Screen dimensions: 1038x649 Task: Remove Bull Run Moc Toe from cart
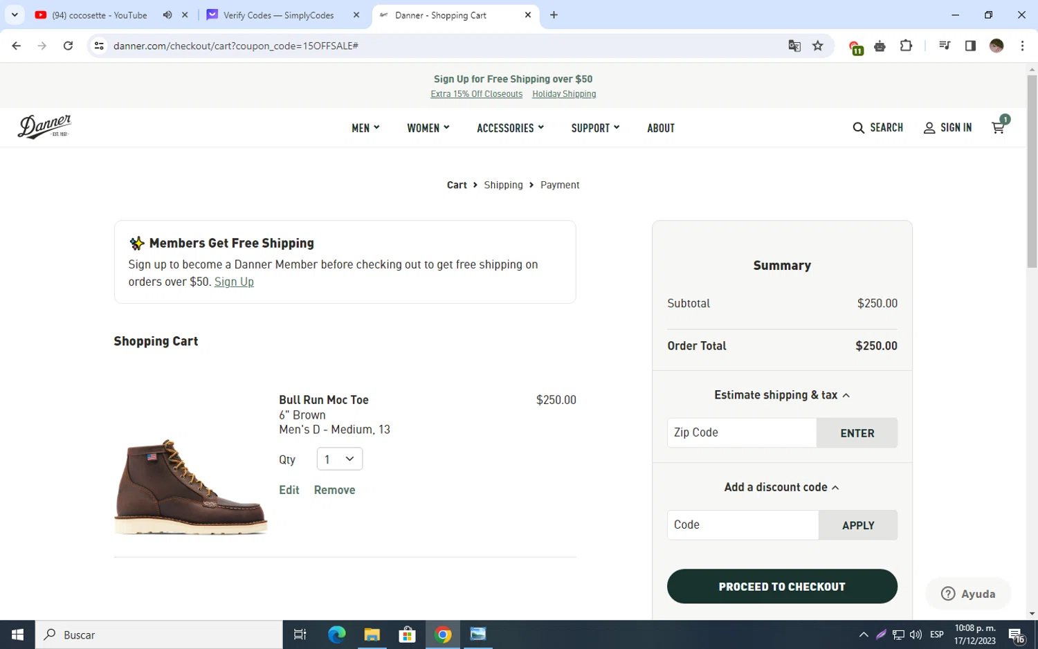[x=334, y=490]
